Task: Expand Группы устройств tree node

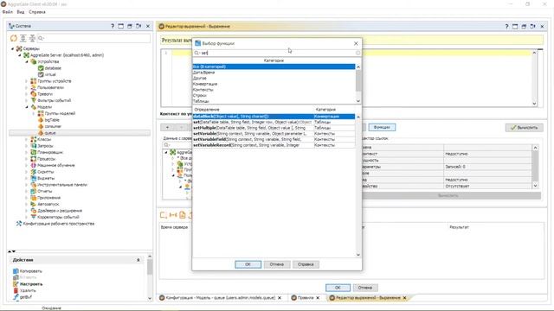Action: tap(27, 81)
